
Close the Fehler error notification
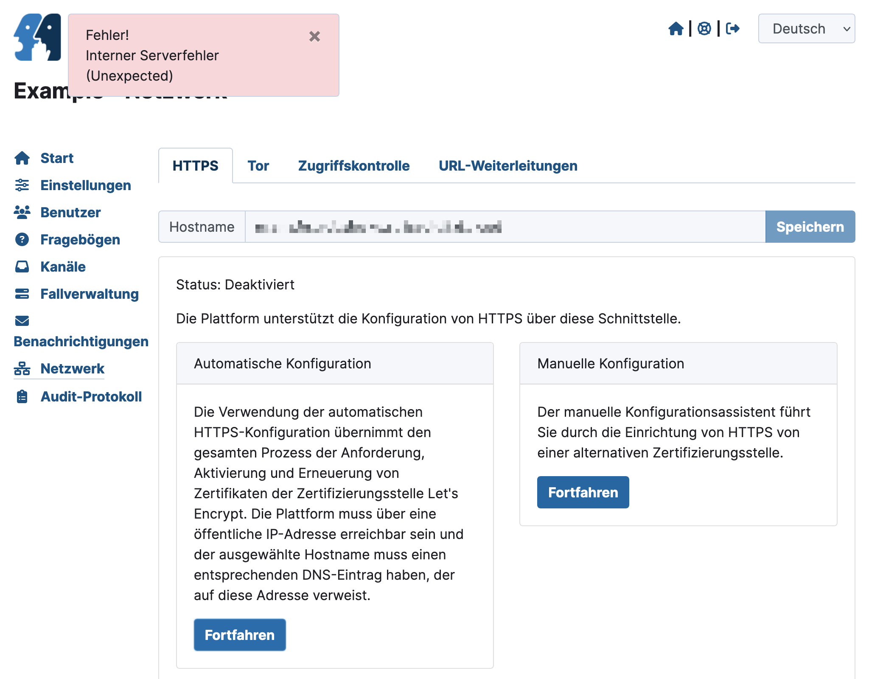pos(314,36)
